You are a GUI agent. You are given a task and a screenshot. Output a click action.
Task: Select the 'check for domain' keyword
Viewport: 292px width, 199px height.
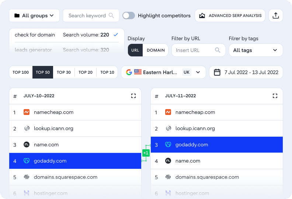click(35, 35)
